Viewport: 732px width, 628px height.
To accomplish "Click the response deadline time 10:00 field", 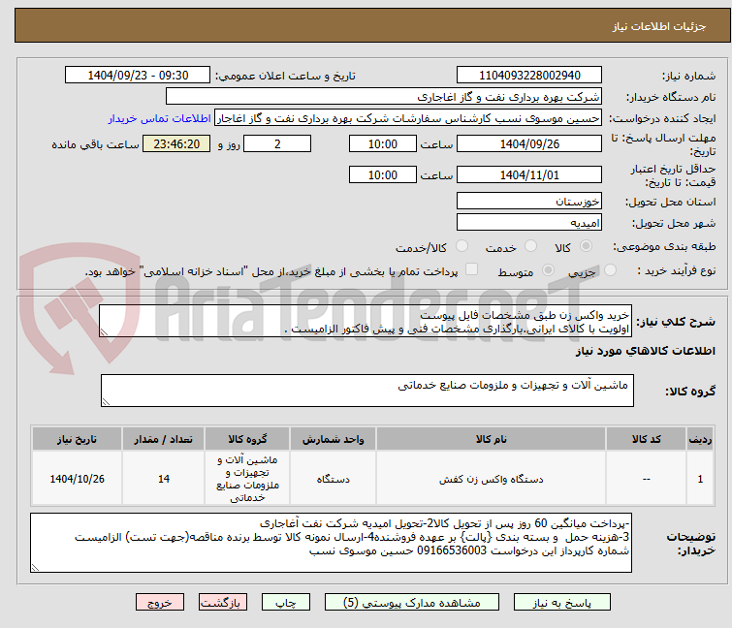I will (x=383, y=143).
